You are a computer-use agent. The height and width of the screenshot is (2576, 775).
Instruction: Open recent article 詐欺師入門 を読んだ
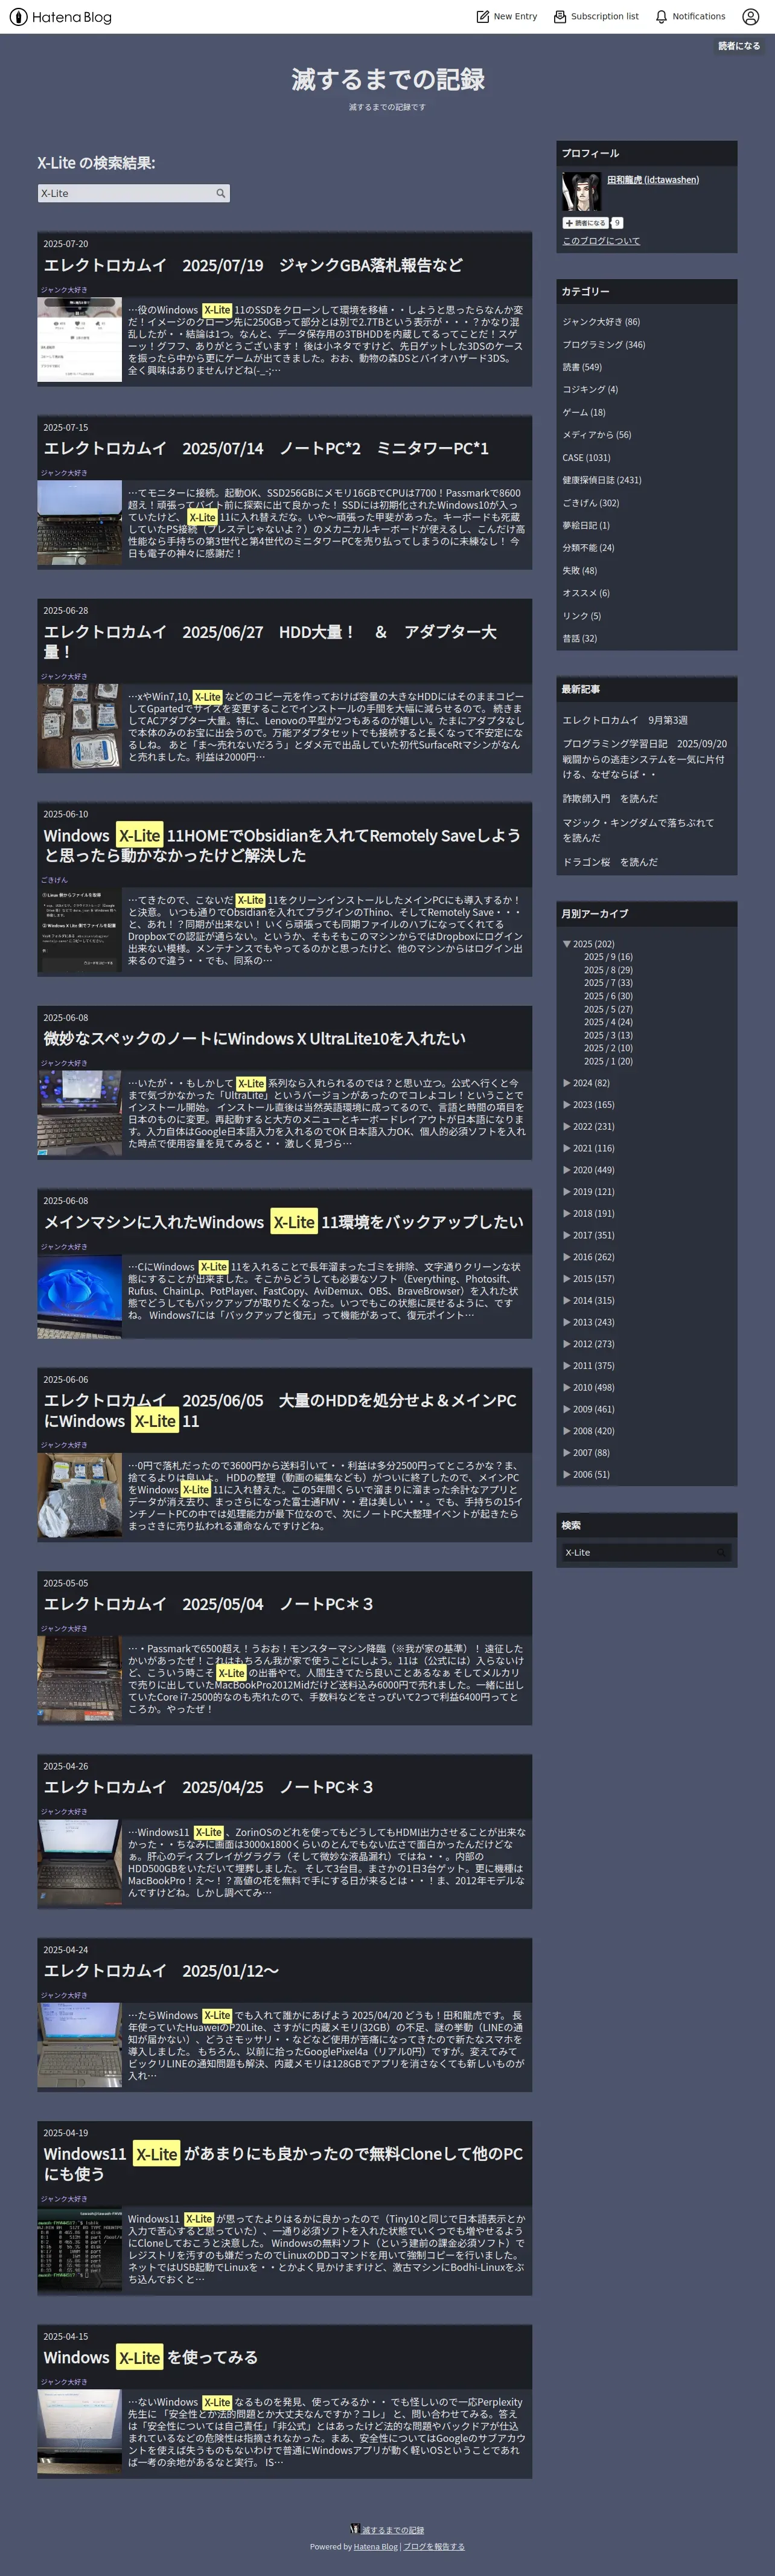609,799
